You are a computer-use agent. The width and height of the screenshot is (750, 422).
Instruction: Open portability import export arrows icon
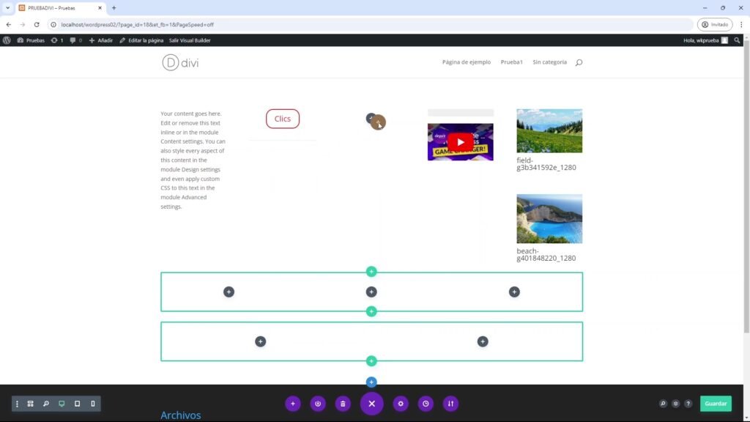point(450,404)
